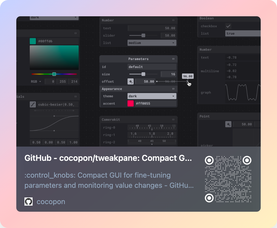The height and width of the screenshot is (228, 277).
Task: Click the RGB blue value 214
Action: pyautogui.click(x=73, y=81)
